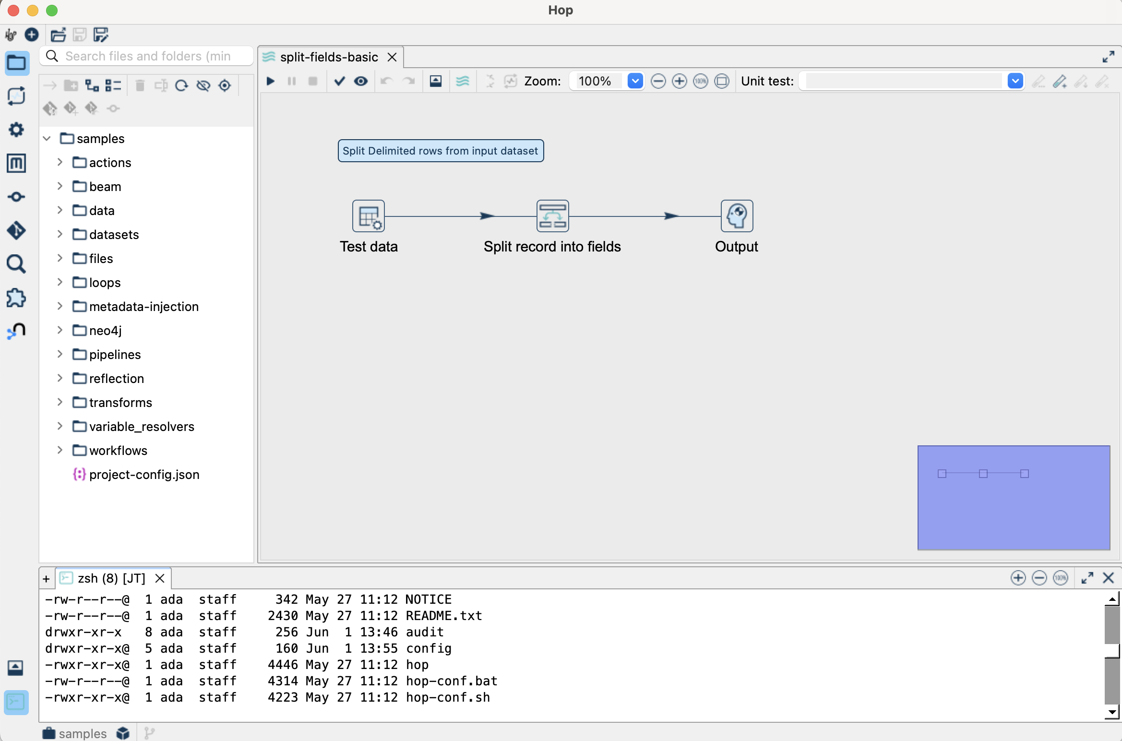This screenshot has height=741, width=1122.
Task: Preview the pipeline with the eye icon
Action: pos(361,81)
